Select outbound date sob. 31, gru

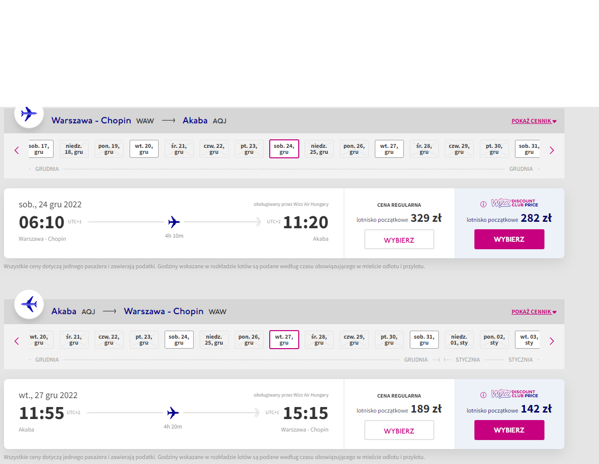(527, 149)
